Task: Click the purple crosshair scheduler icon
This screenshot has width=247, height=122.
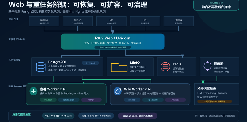Action: click(x=207, y=66)
